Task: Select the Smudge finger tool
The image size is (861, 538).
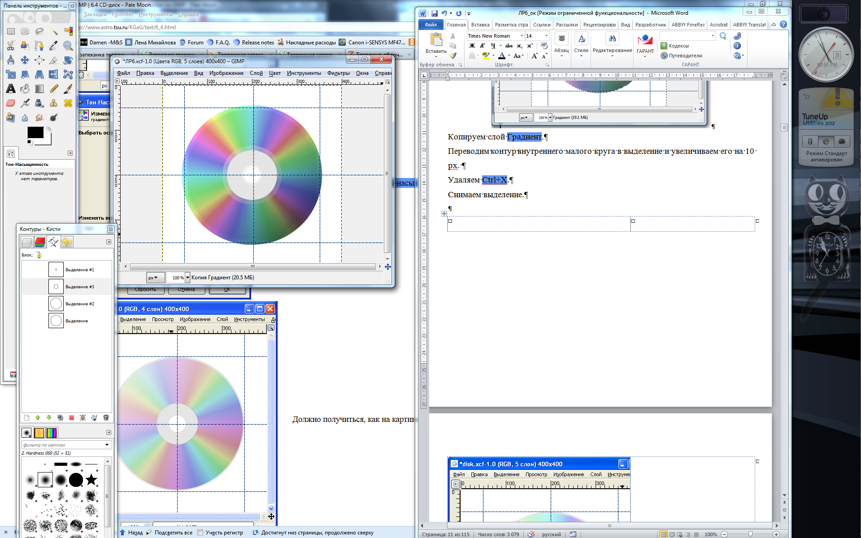Action: [39, 117]
